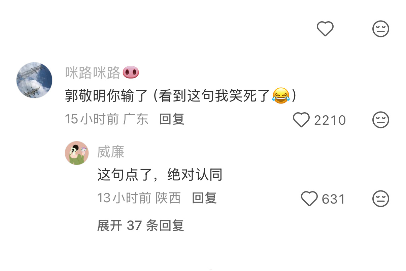The height and width of the screenshot is (271, 406).
Task: Tap the dislike face above 咪路咪路's comment
Action: [x=381, y=29]
